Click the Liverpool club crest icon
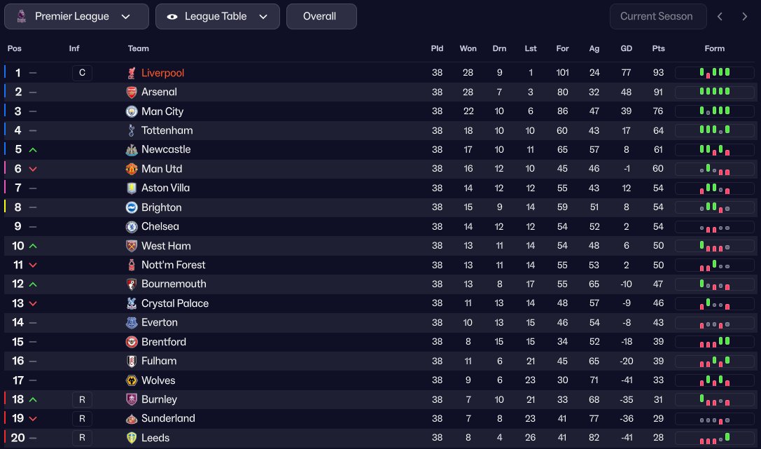 [132, 73]
